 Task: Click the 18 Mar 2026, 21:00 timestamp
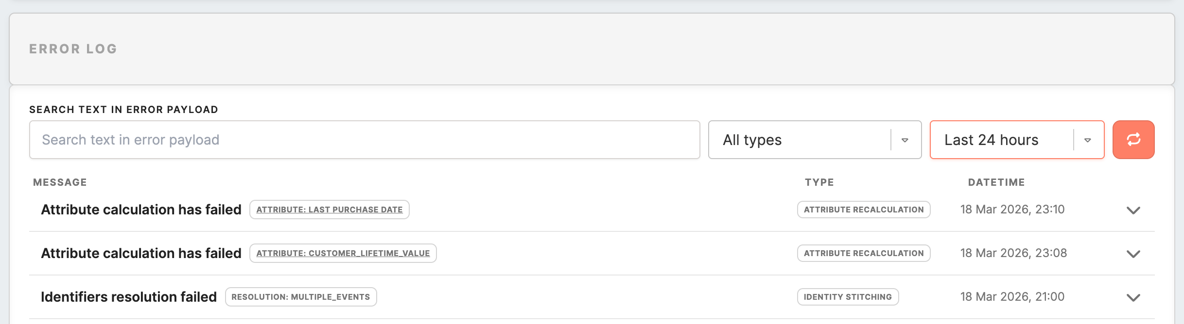(1012, 297)
